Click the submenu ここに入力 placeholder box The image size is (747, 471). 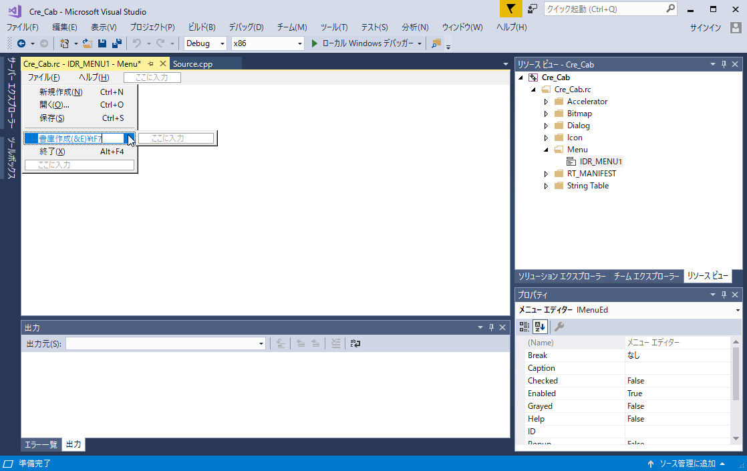(176, 138)
